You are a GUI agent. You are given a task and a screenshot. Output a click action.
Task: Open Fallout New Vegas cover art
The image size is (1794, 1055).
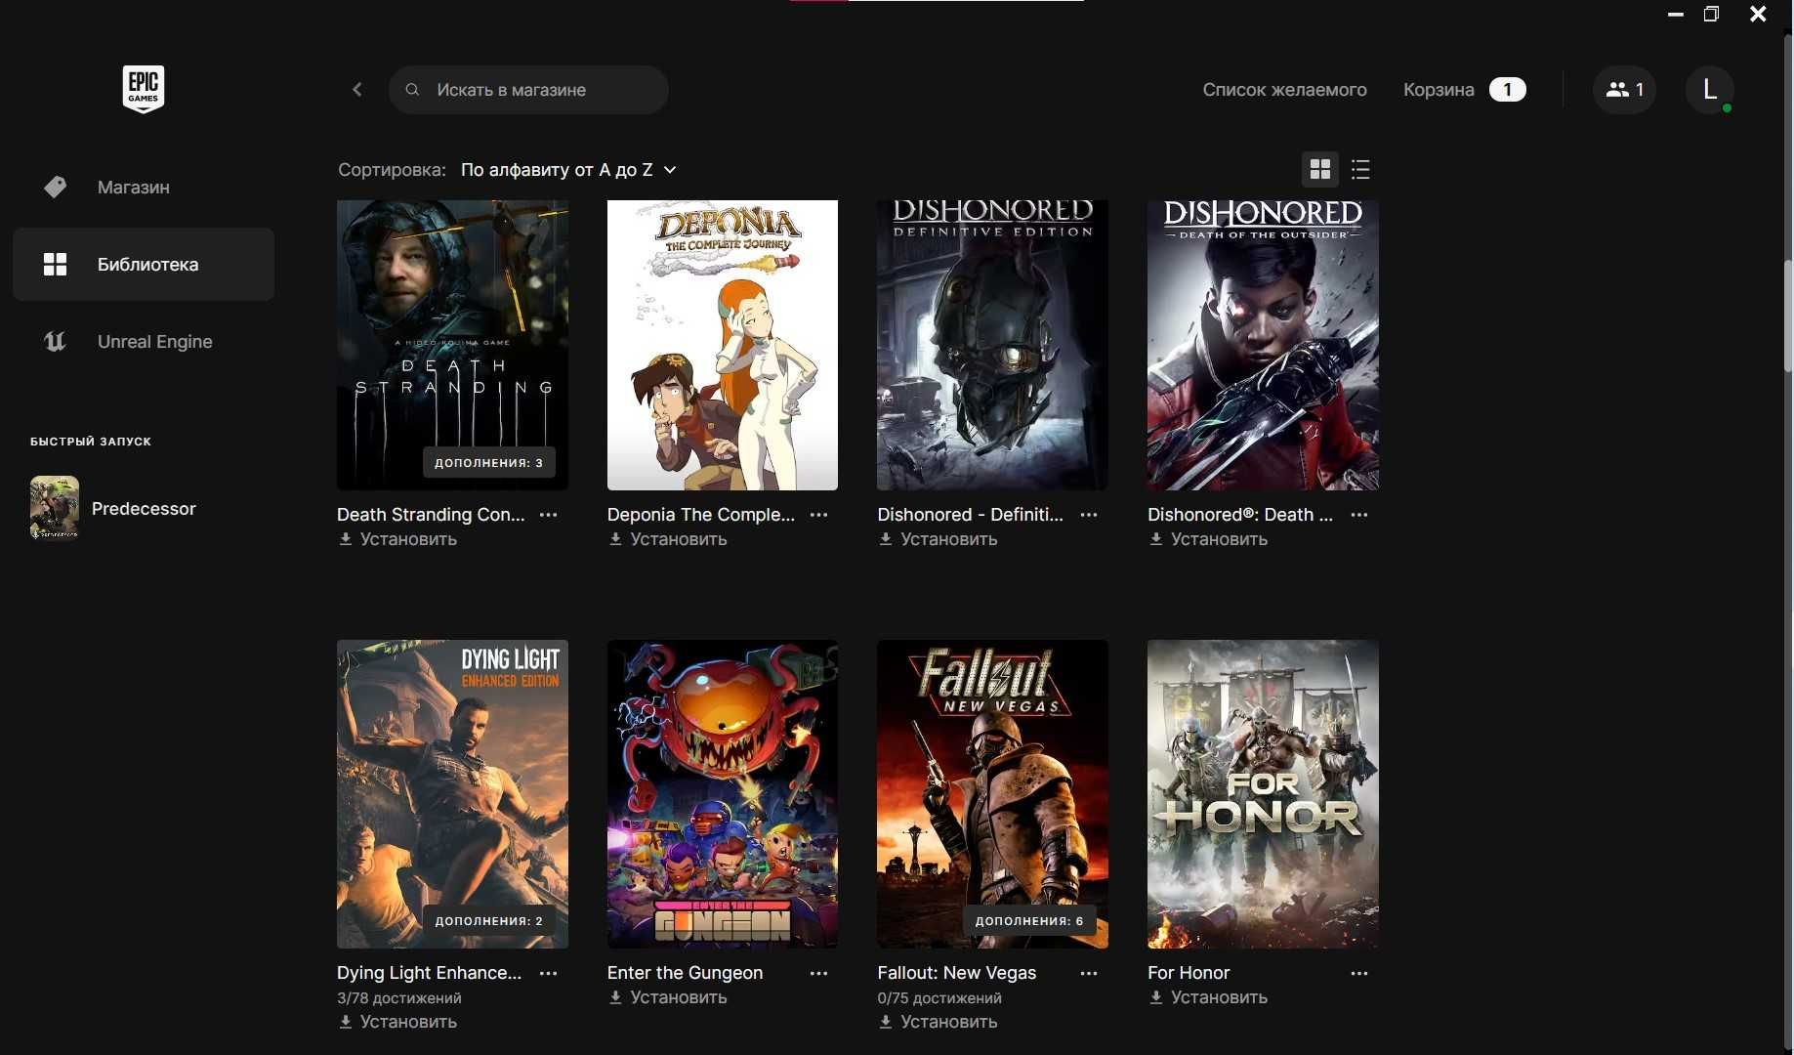992,794
